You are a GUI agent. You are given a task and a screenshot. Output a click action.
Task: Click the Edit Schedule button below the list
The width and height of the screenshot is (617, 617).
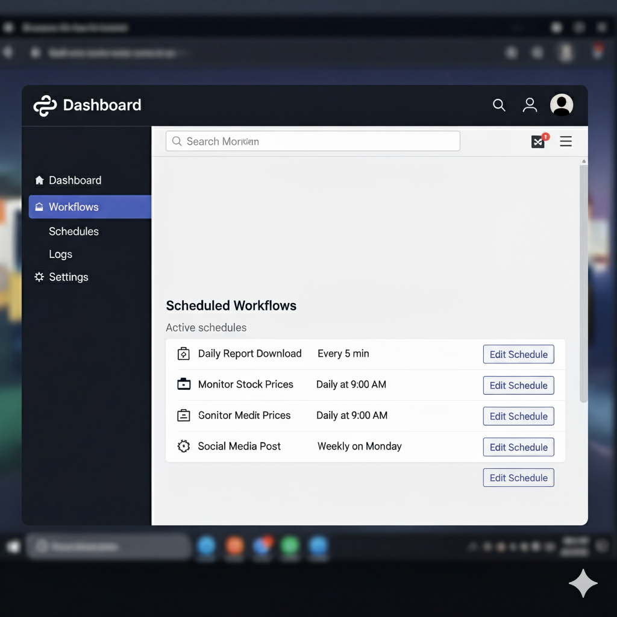pos(518,478)
